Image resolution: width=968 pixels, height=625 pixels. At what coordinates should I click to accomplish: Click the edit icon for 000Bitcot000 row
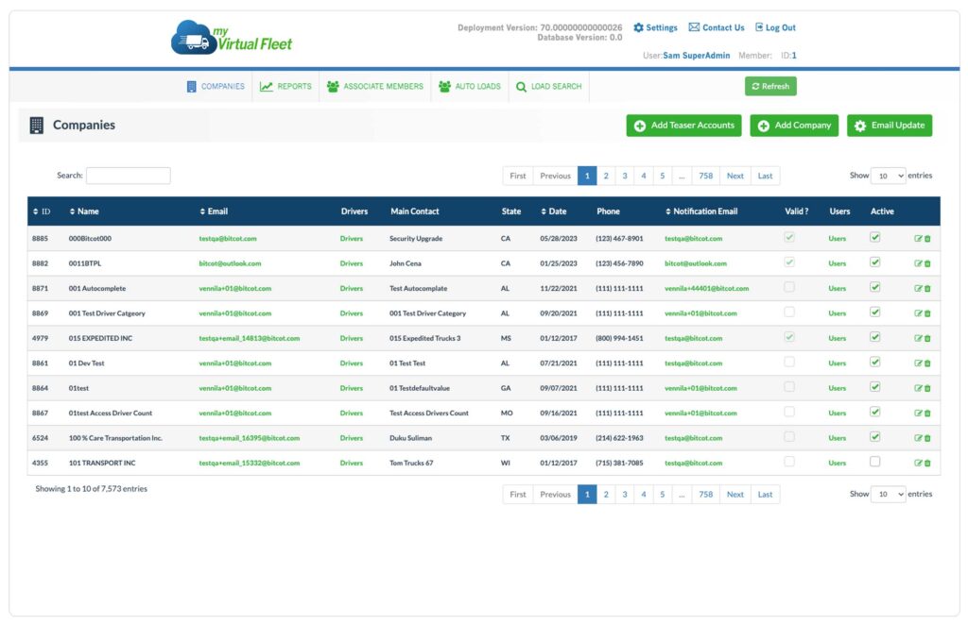point(918,239)
